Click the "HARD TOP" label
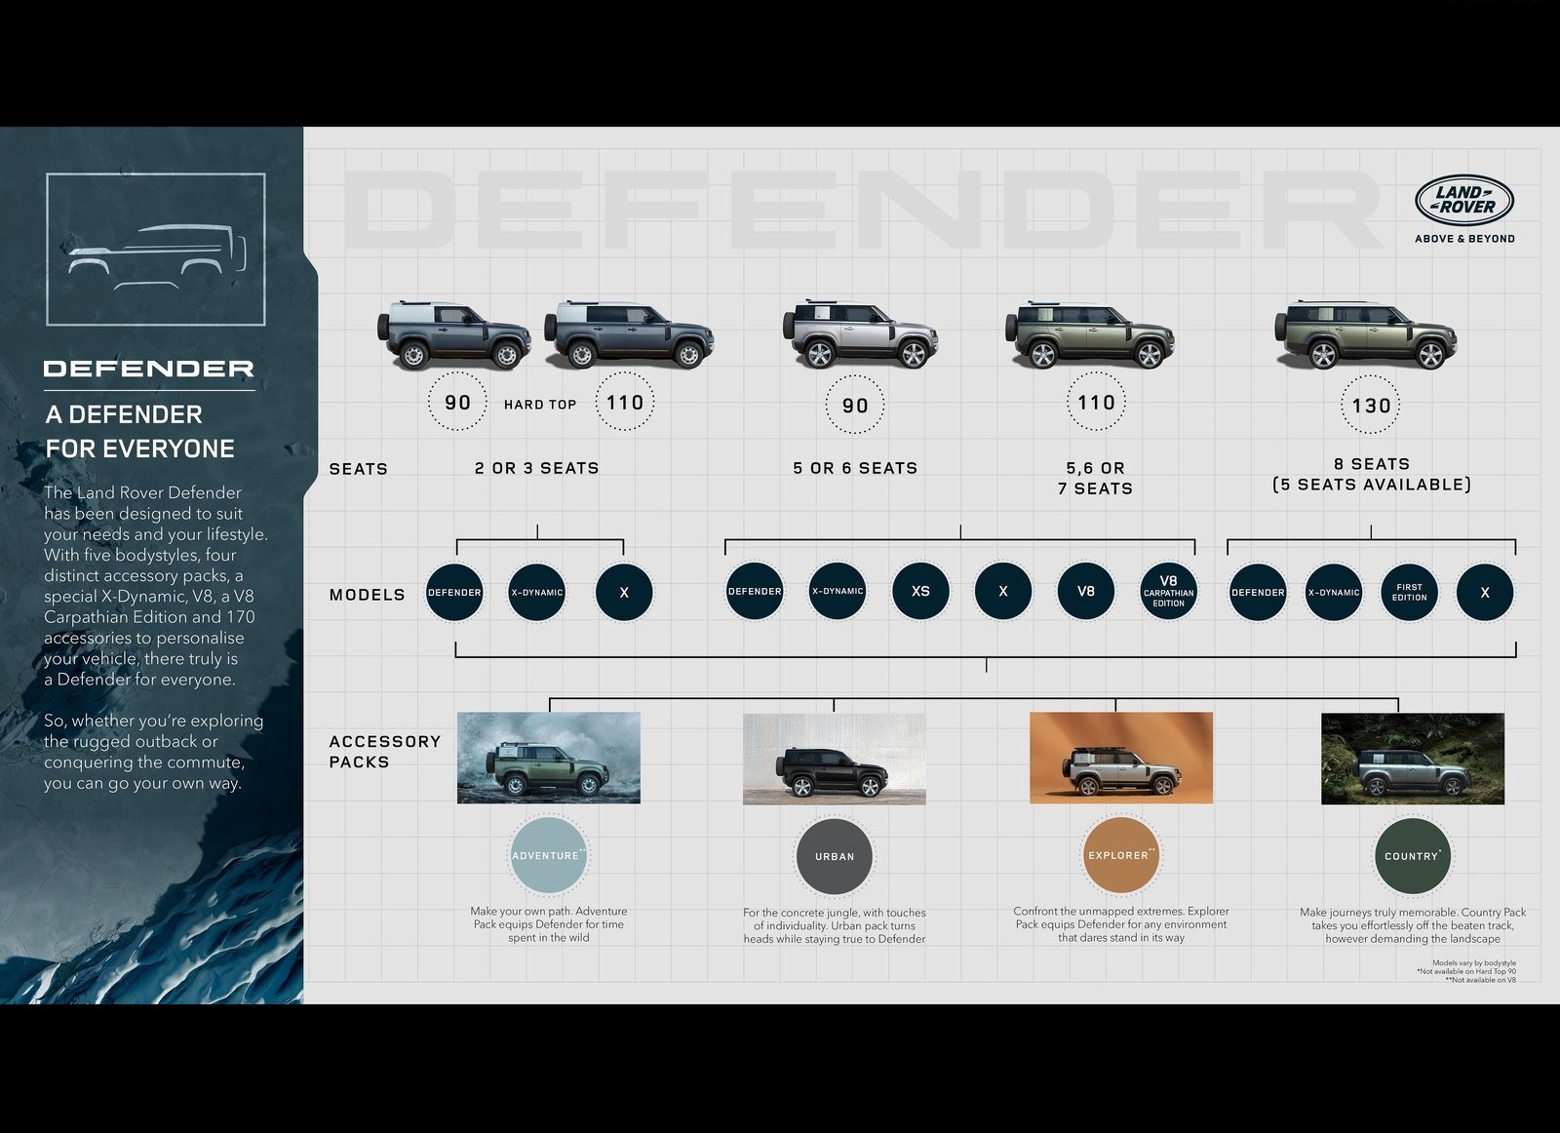The image size is (1560, 1133). (540, 404)
